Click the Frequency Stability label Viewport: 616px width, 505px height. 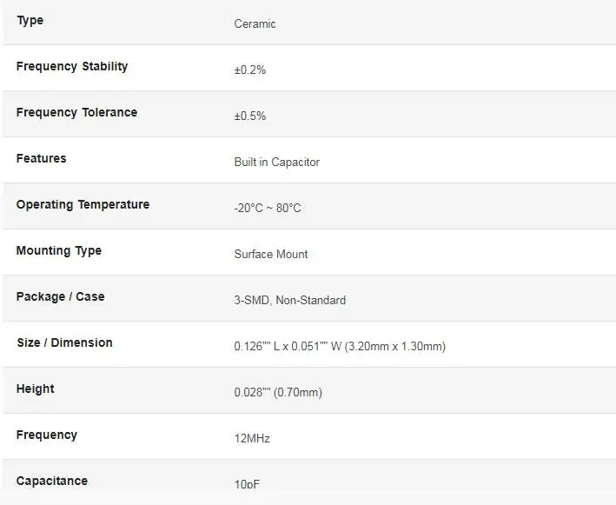[x=72, y=67]
